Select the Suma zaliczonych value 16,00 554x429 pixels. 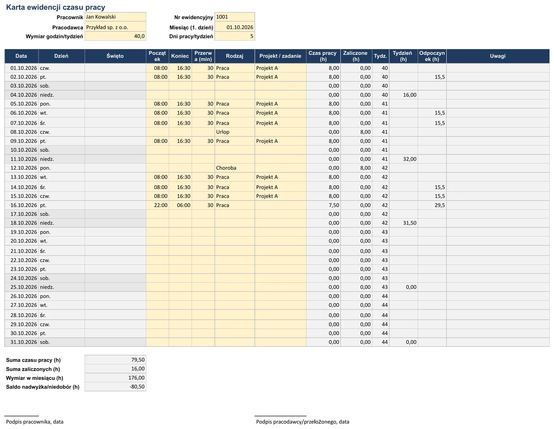click(115, 369)
